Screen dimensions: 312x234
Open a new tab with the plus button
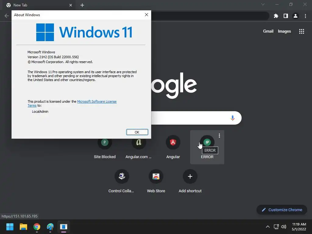(82, 5)
